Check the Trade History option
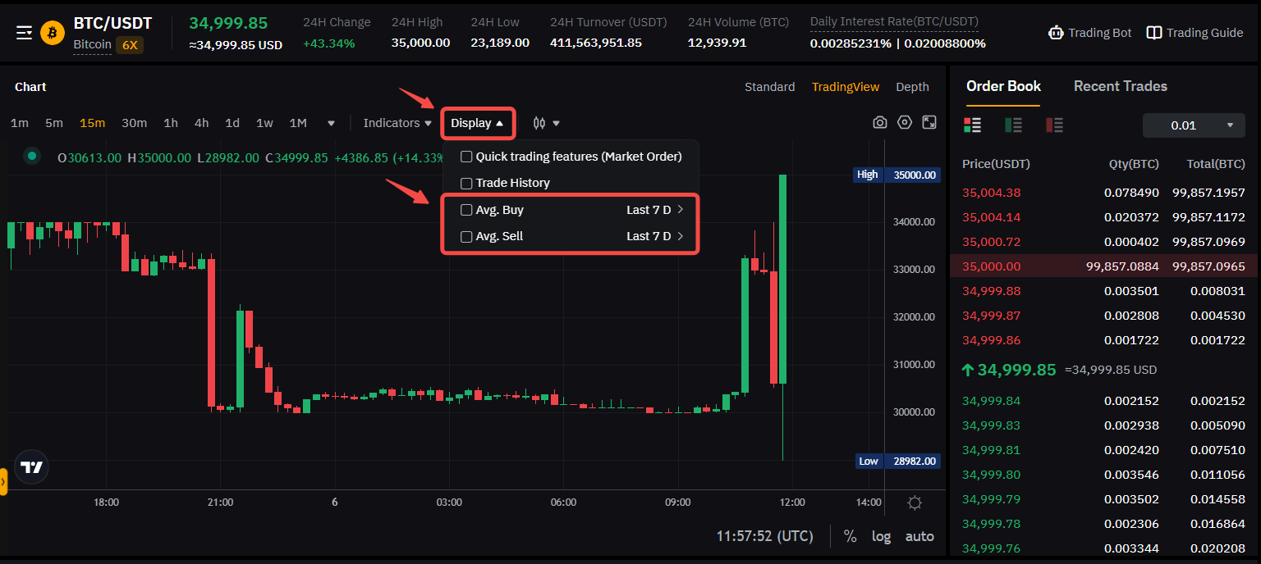This screenshot has width=1261, height=564. coord(466,183)
